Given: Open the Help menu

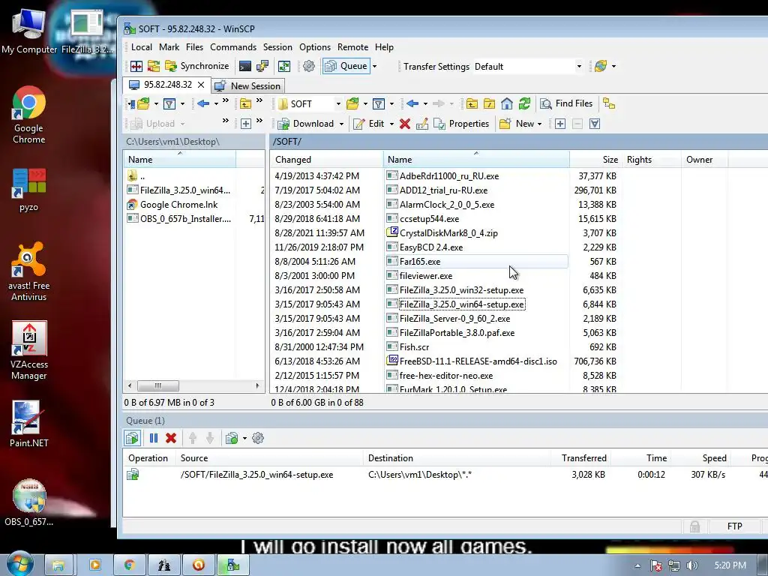Looking at the screenshot, I should tap(384, 47).
